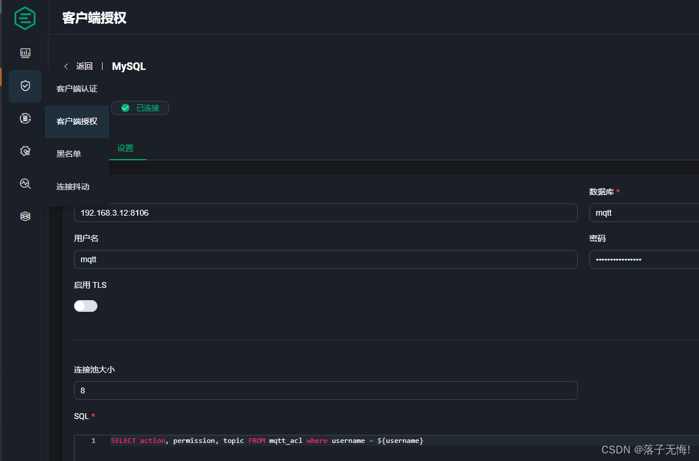Click the 客户端授权 page header
699x461 pixels.
coord(94,18)
